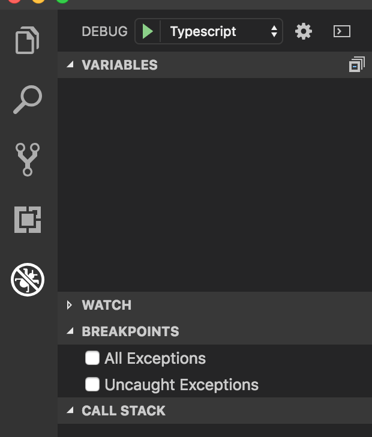The width and height of the screenshot is (372, 437).
Task: Enable the Uncaught Exceptions breakpoint checkbox
Action: click(x=92, y=384)
